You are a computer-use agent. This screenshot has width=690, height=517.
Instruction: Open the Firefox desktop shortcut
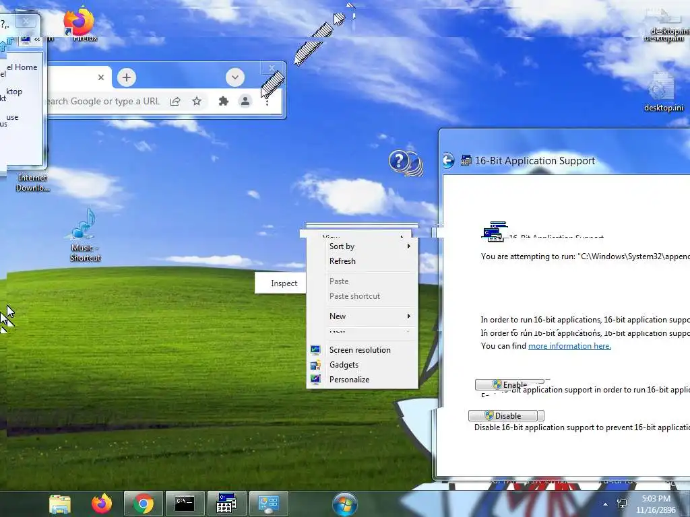[x=80, y=23]
